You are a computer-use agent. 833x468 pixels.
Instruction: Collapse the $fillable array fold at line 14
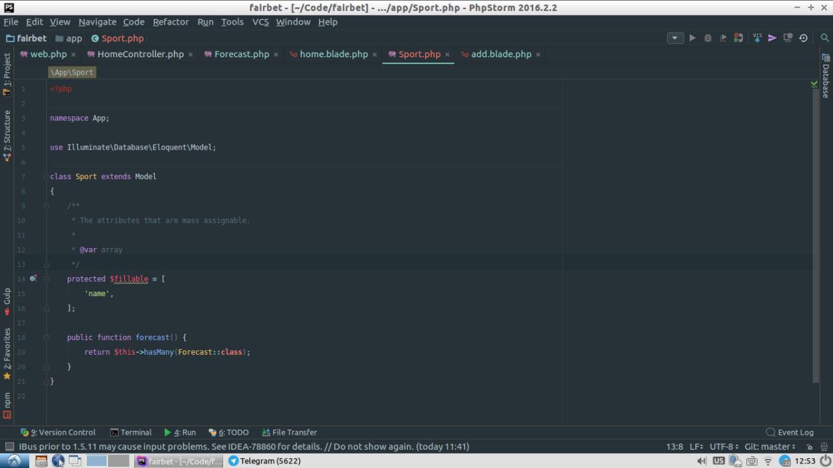pos(46,279)
